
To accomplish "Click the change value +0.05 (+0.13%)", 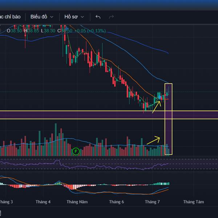I will (x=90, y=31).
